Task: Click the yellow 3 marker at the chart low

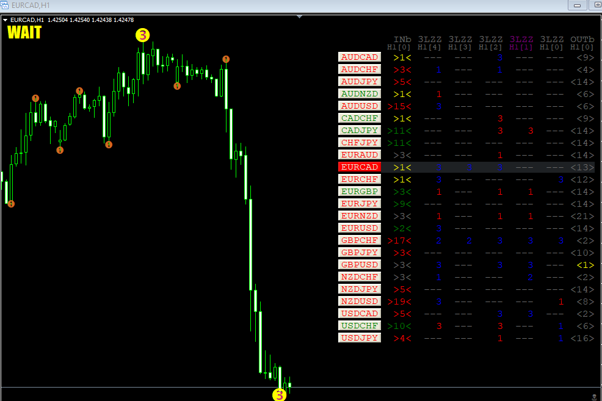Action: coord(279,395)
